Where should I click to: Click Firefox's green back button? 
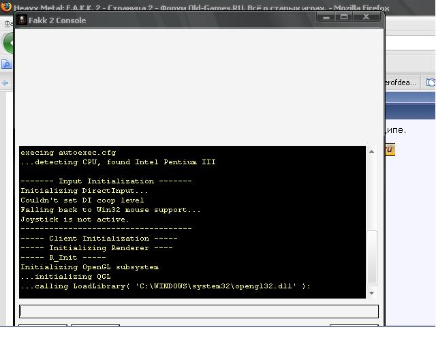[x=7, y=43]
